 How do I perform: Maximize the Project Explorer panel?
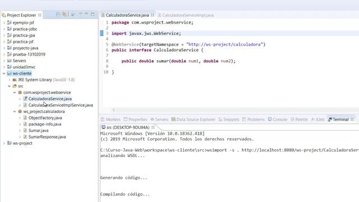(x=93, y=14)
